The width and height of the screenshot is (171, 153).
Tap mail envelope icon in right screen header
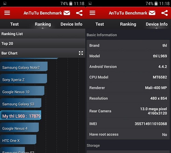click(x=152, y=13)
